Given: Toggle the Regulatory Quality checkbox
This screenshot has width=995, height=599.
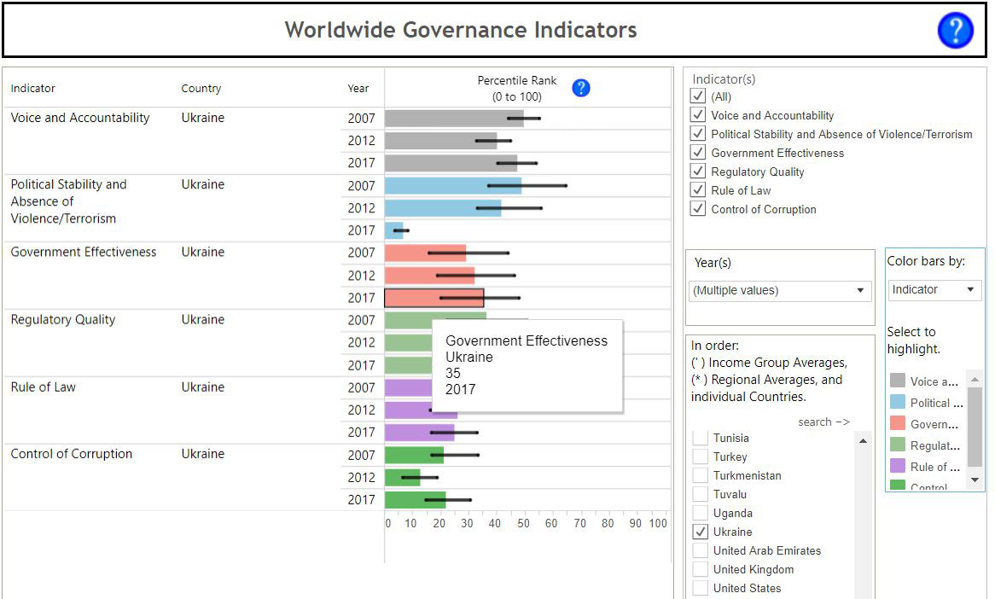Looking at the screenshot, I should pos(699,172).
